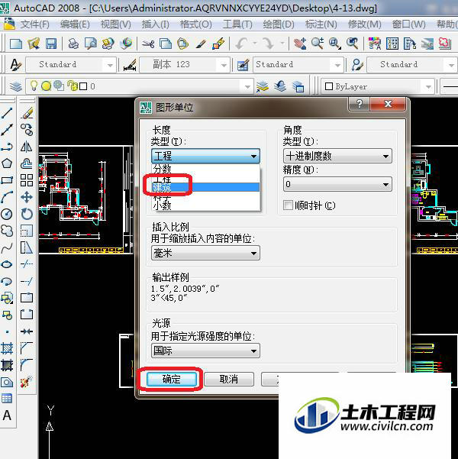Click the dialog help question-mark button
Viewport: 458px width, 459px height.
click(360, 104)
